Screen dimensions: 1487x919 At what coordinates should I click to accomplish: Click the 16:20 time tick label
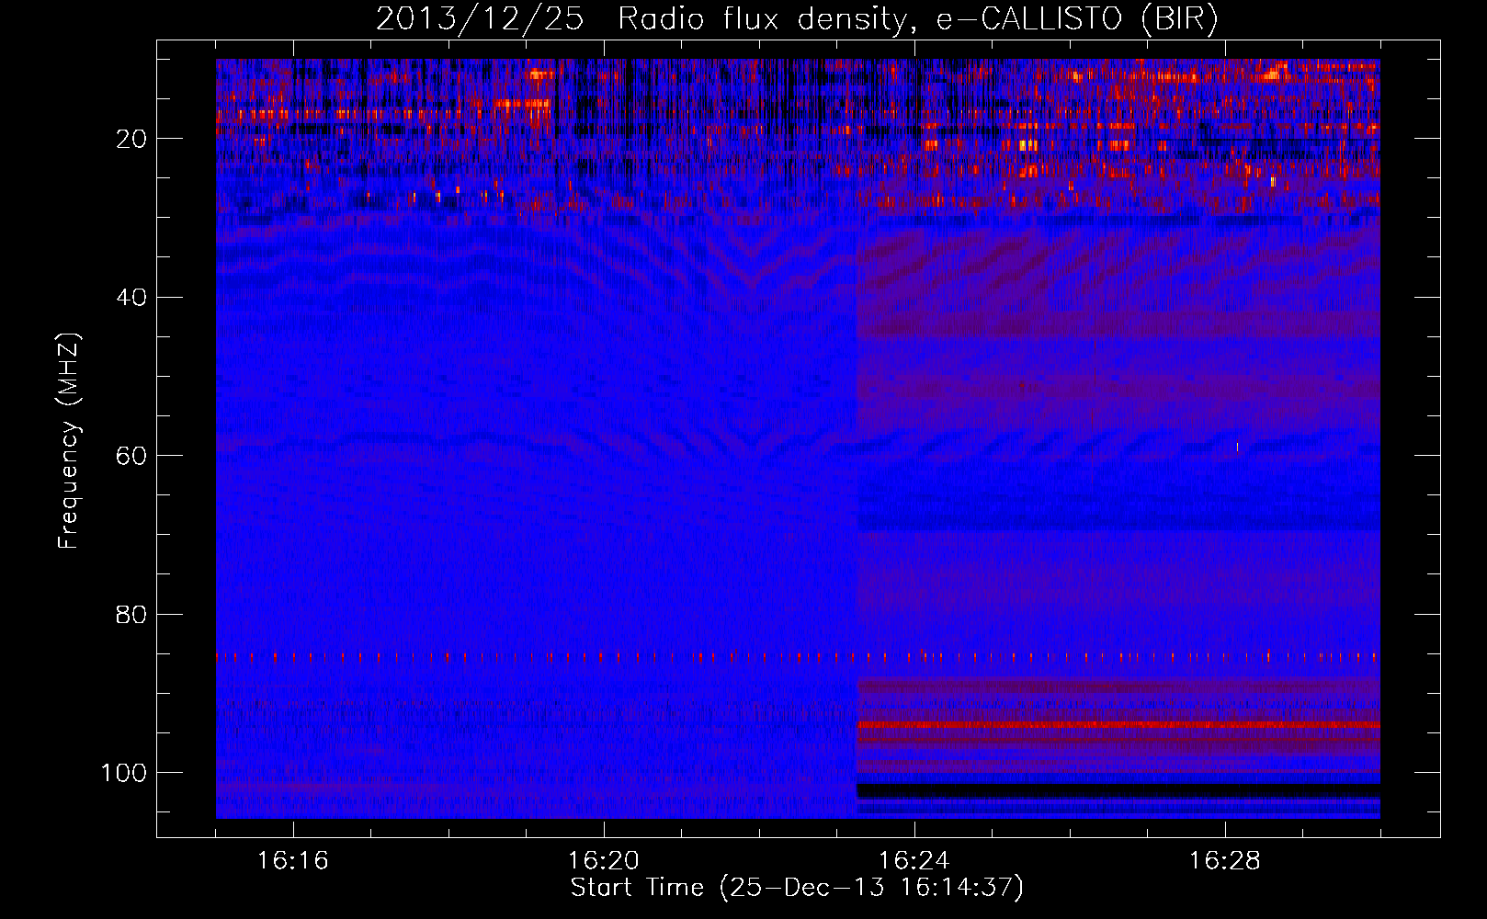pos(604,861)
